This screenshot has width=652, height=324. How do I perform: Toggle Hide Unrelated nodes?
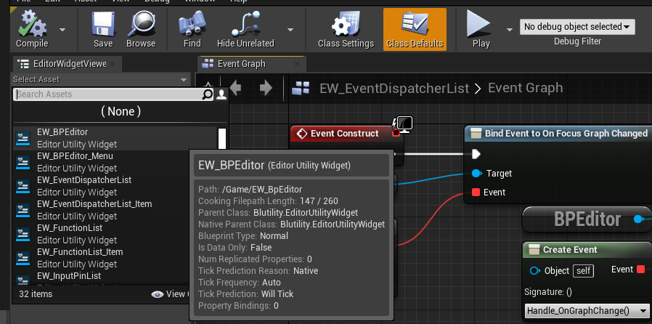[245, 29]
